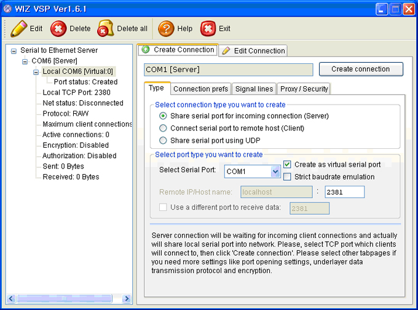Screen dimensions: 418x310
Task: Open the Signal lines tab
Action: (254, 89)
